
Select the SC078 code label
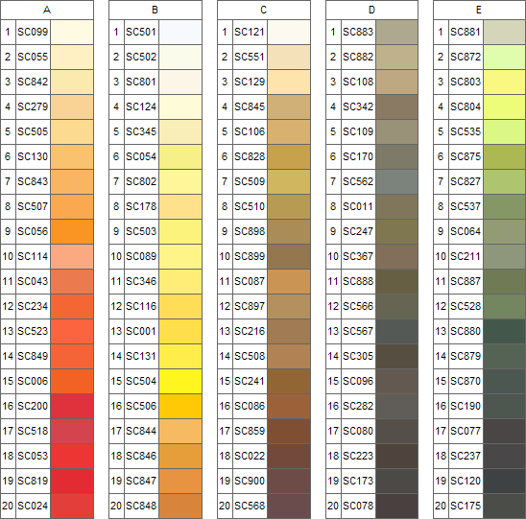(358, 506)
